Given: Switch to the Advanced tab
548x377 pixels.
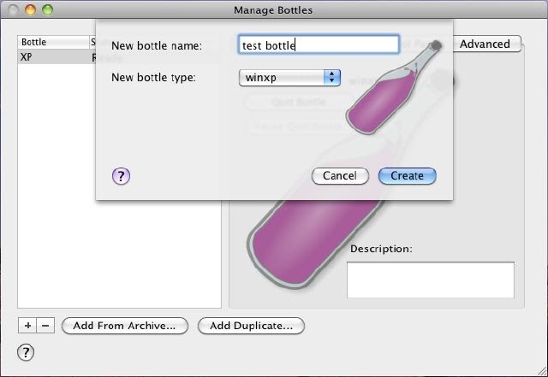Looking at the screenshot, I should (x=485, y=44).
